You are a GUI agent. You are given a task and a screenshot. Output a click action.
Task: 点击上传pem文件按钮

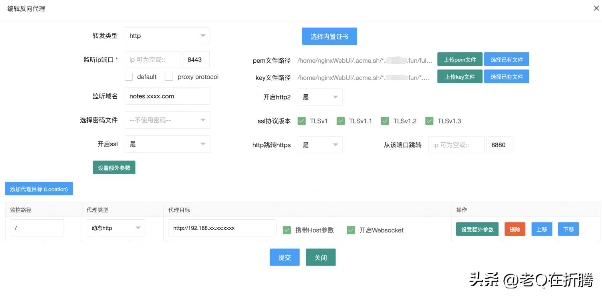coord(459,59)
